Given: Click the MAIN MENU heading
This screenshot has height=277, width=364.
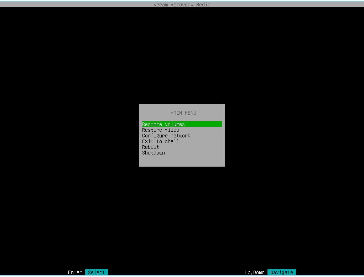Looking at the screenshot, I should pos(183,113).
